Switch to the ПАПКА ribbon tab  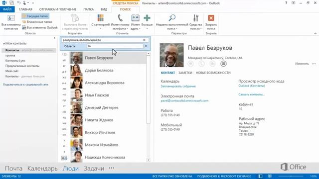point(89,9)
